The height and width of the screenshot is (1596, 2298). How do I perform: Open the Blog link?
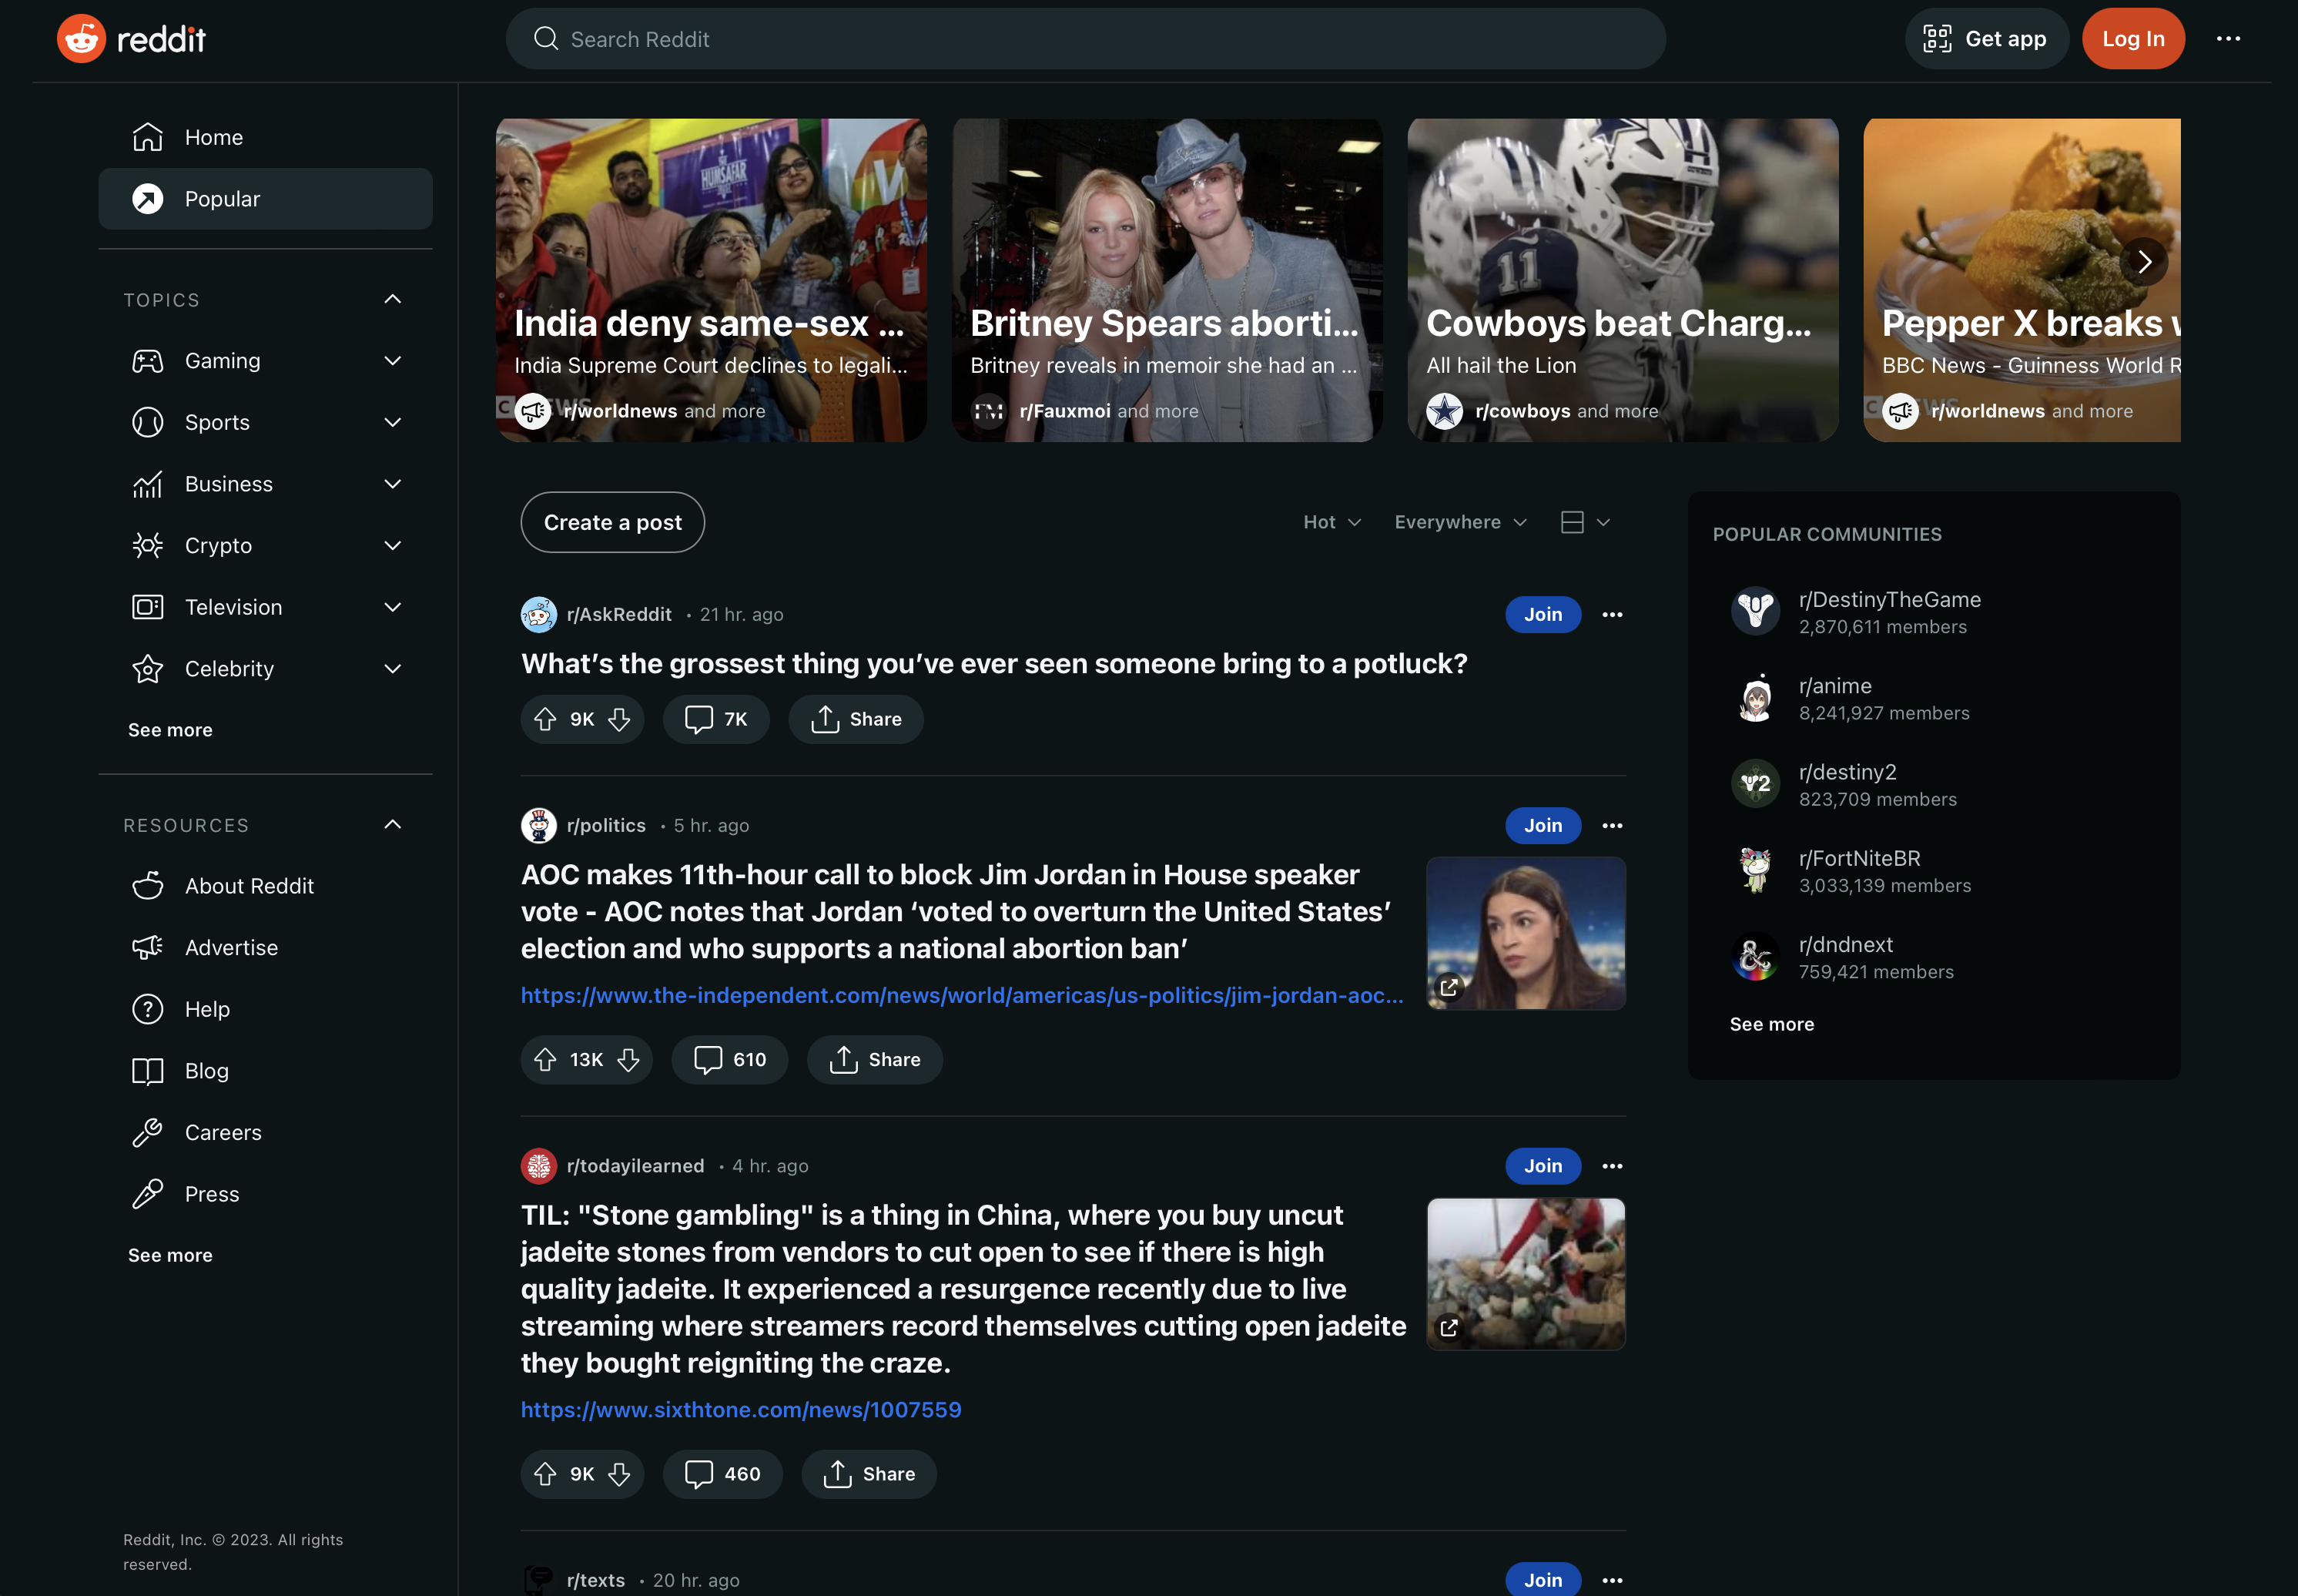[x=265, y=1071]
